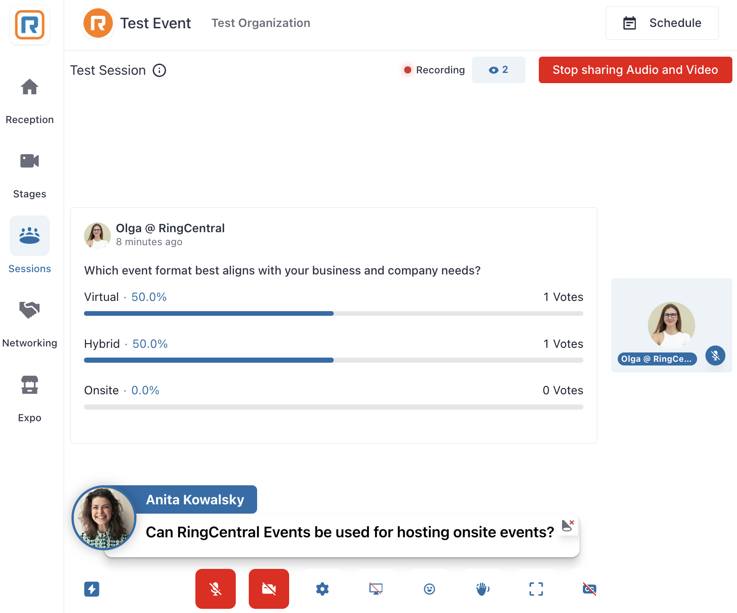Go to the Reception label

coord(30,120)
